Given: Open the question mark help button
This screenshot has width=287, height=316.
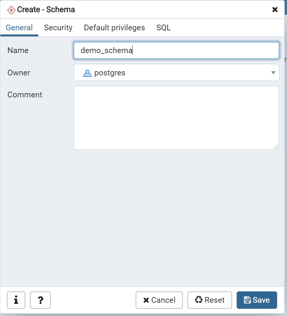Looking at the screenshot, I should (x=40, y=300).
